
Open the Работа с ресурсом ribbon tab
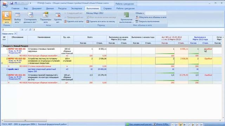click(126, 8)
